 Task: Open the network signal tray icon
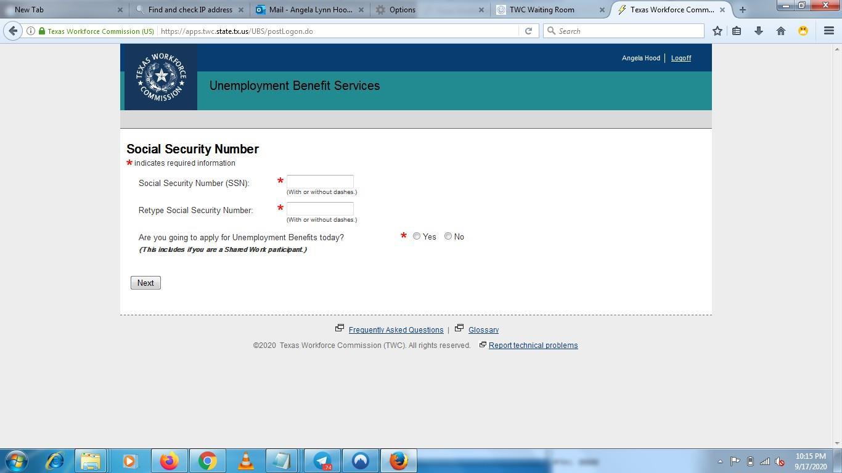(765, 461)
